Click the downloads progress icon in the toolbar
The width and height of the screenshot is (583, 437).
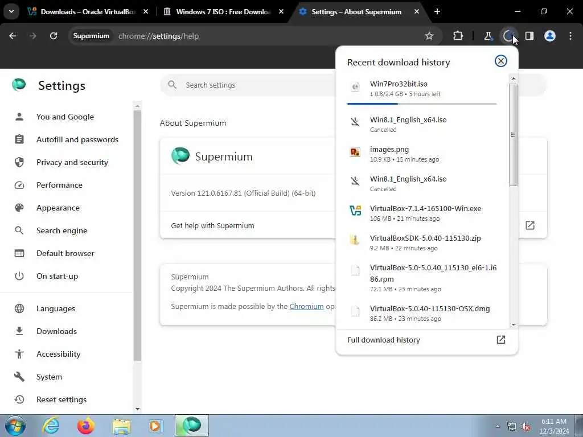click(508, 36)
